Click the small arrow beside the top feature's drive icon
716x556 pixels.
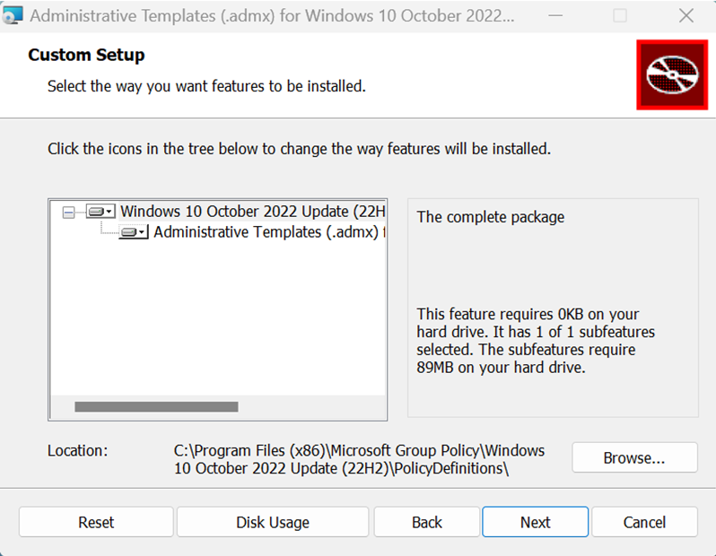[110, 213]
